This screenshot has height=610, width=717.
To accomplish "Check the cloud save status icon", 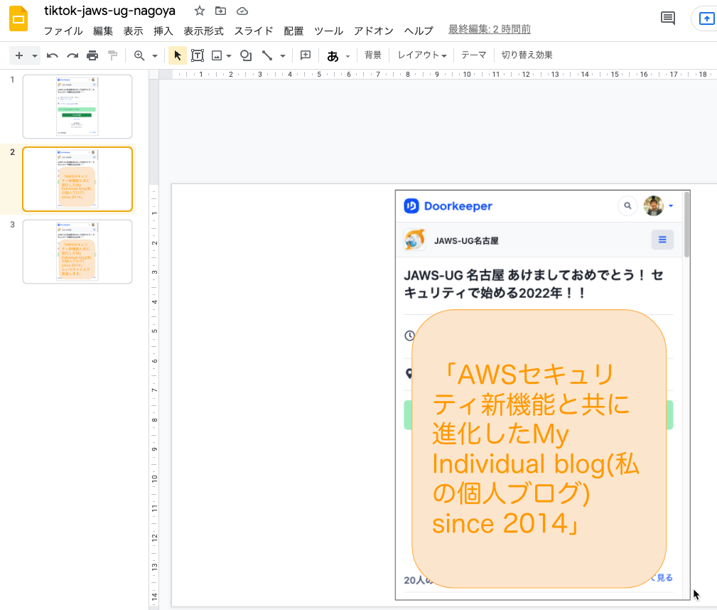I will pyautogui.click(x=242, y=11).
